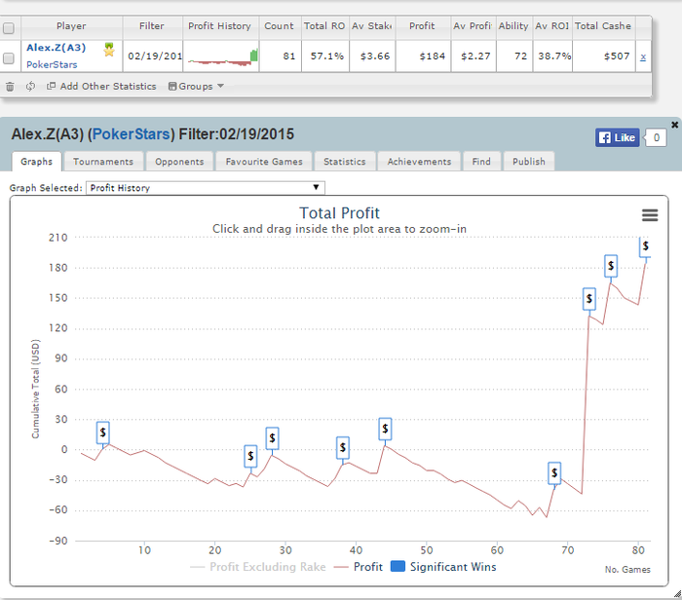
Task: Click the significant win marker near game 44
Action: (385, 428)
